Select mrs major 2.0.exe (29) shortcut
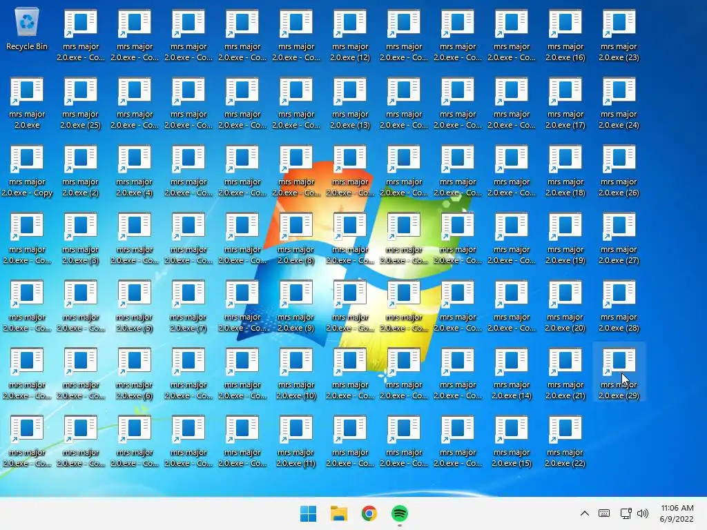707x530 pixels. pyautogui.click(x=619, y=373)
